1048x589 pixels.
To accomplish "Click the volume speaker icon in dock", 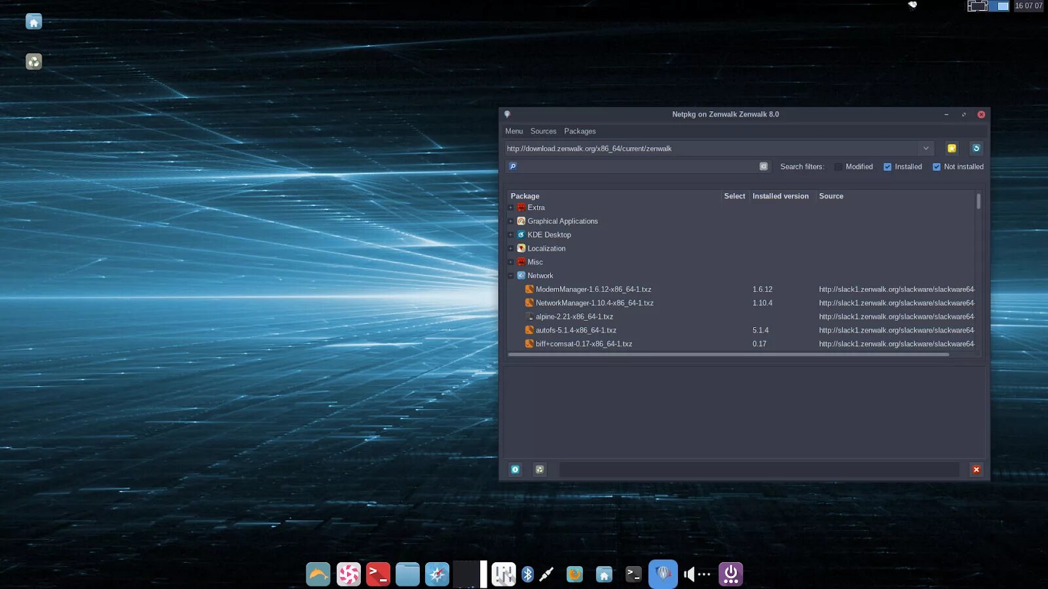I will pos(689,575).
